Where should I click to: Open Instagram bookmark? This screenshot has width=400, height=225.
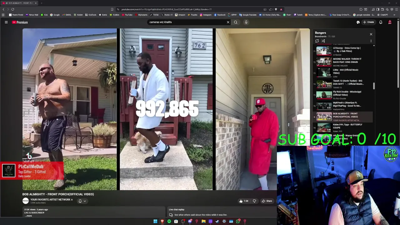pos(206,15)
